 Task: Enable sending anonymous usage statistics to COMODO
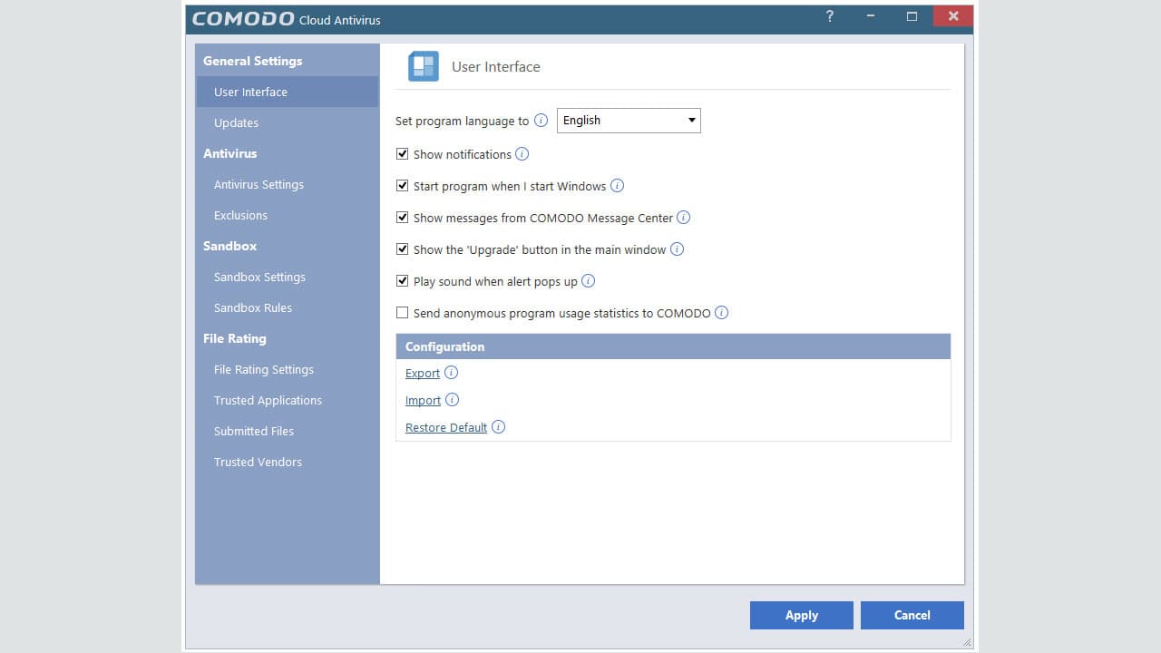click(402, 312)
